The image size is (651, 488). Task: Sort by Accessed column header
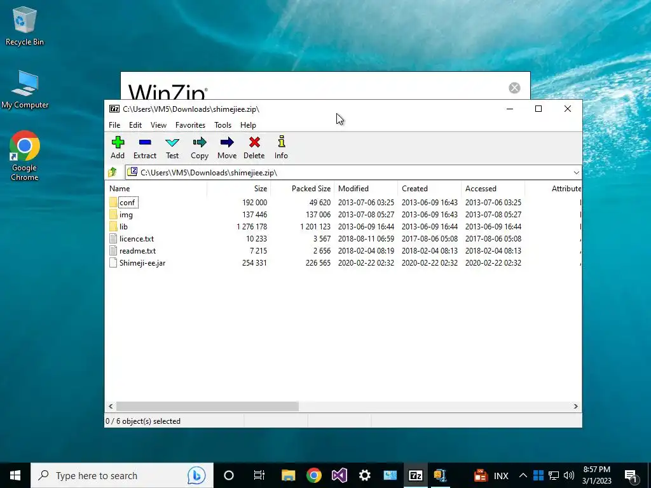pyautogui.click(x=493, y=188)
